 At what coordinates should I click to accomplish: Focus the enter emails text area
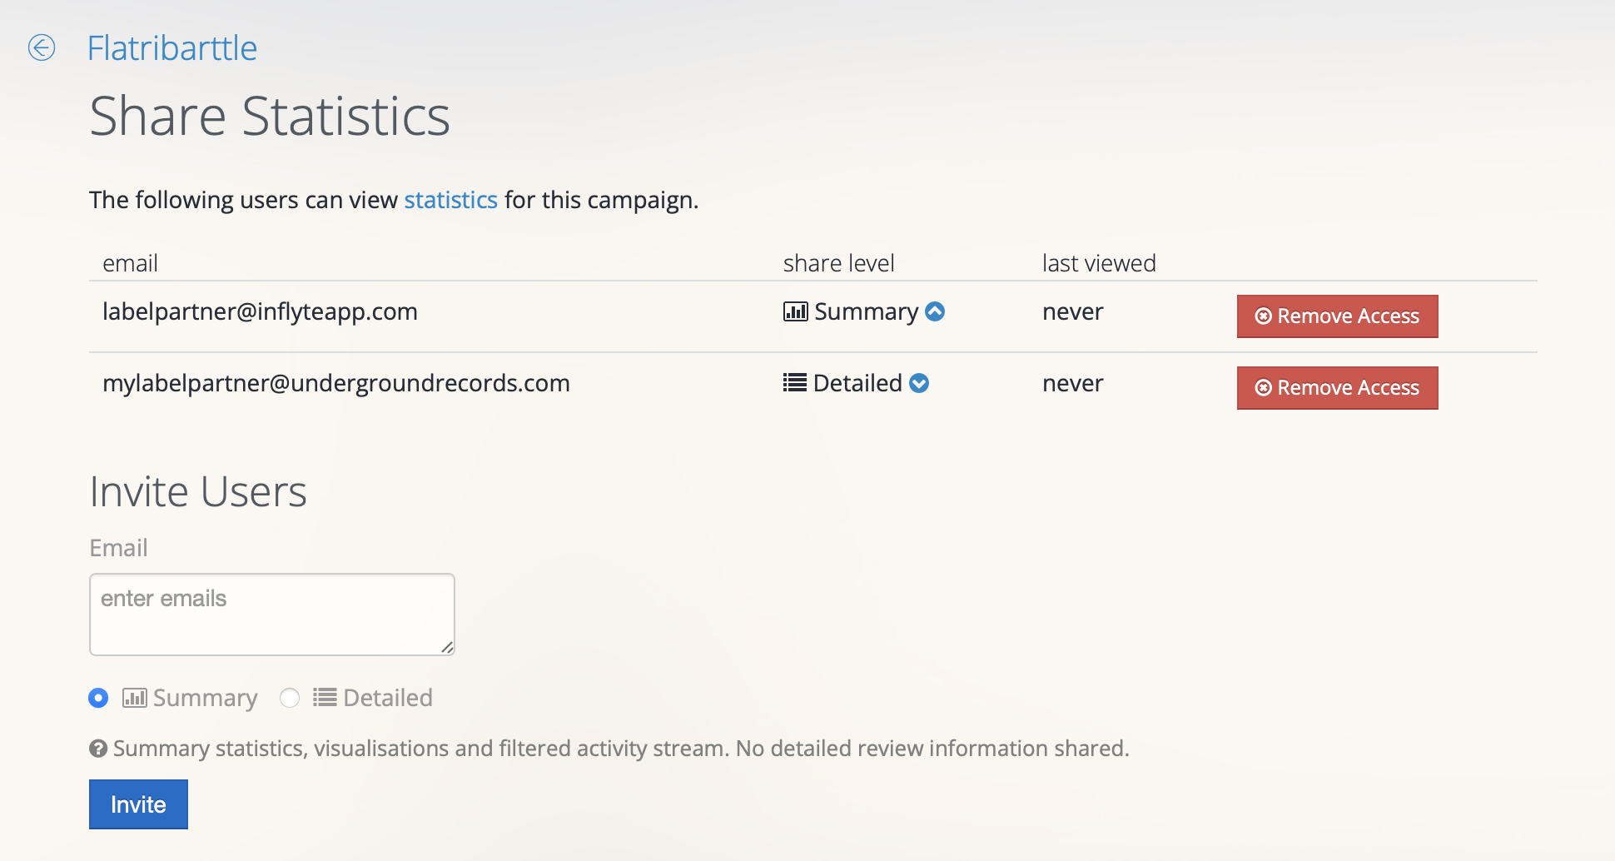coord(272,615)
